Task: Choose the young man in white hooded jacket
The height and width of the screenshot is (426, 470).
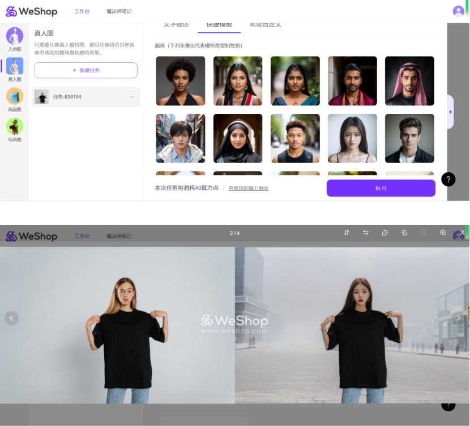Action: click(181, 138)
